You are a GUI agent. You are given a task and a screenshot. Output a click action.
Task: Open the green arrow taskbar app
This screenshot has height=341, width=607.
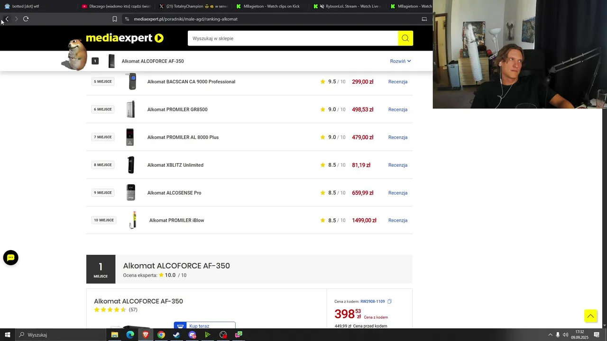click(208, 335)
